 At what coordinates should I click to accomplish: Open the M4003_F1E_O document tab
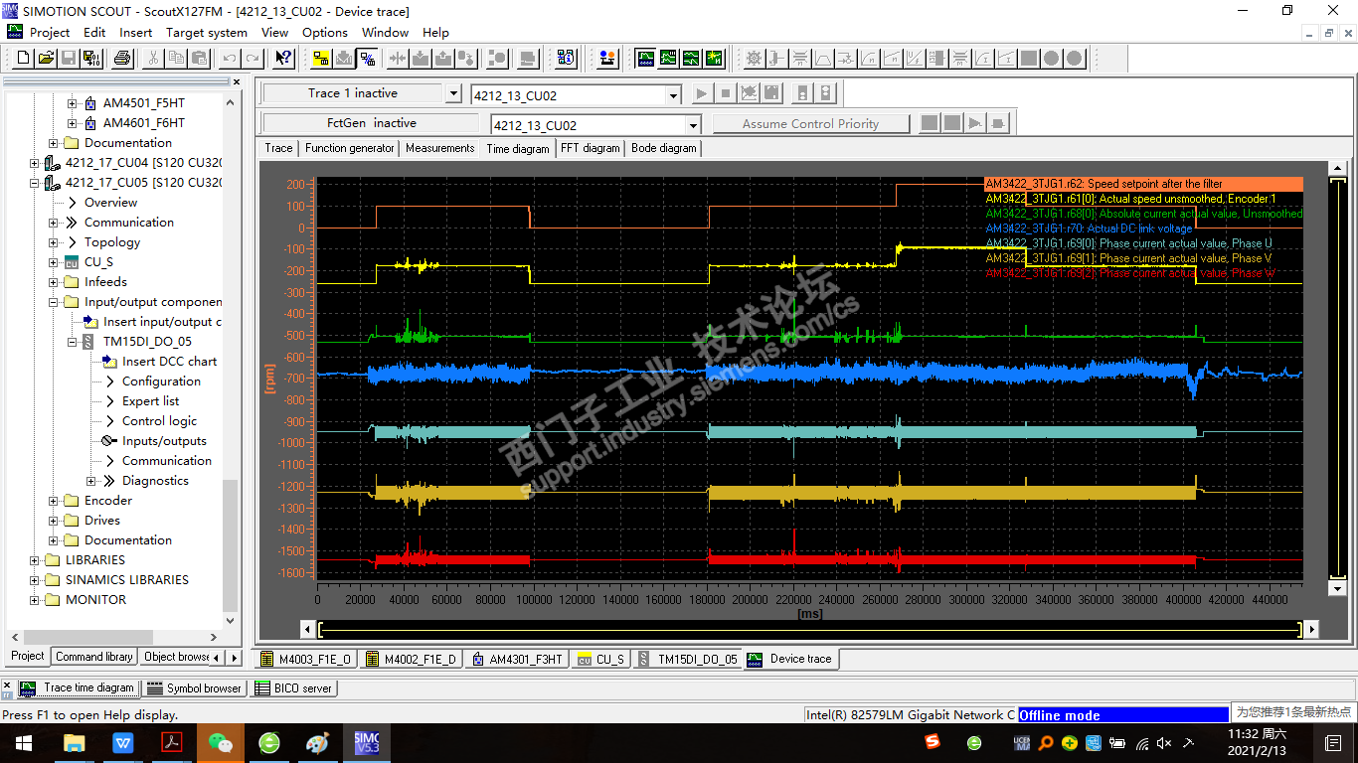point(305,659)
